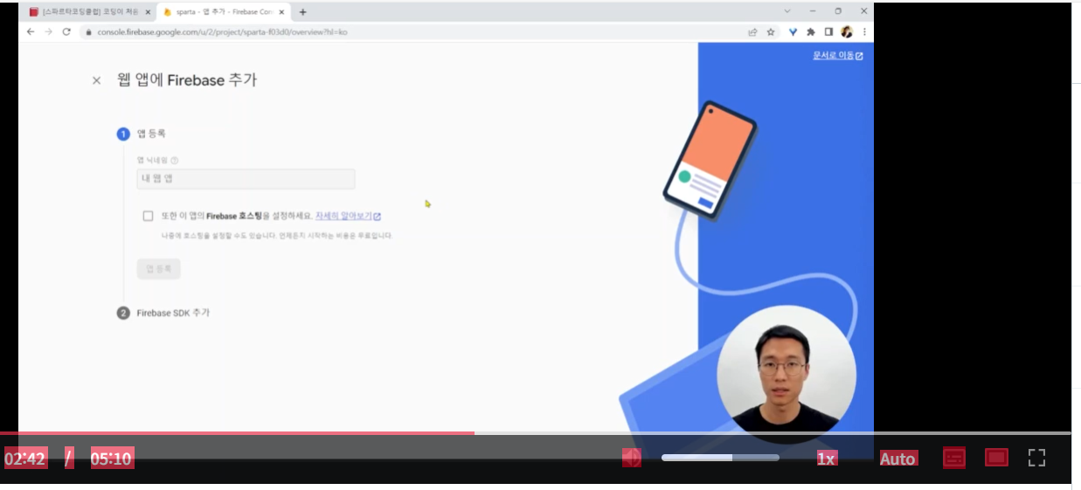Screen dimensions: 1081x490
Task: Mute the video player volume
Action: point(631,458)
